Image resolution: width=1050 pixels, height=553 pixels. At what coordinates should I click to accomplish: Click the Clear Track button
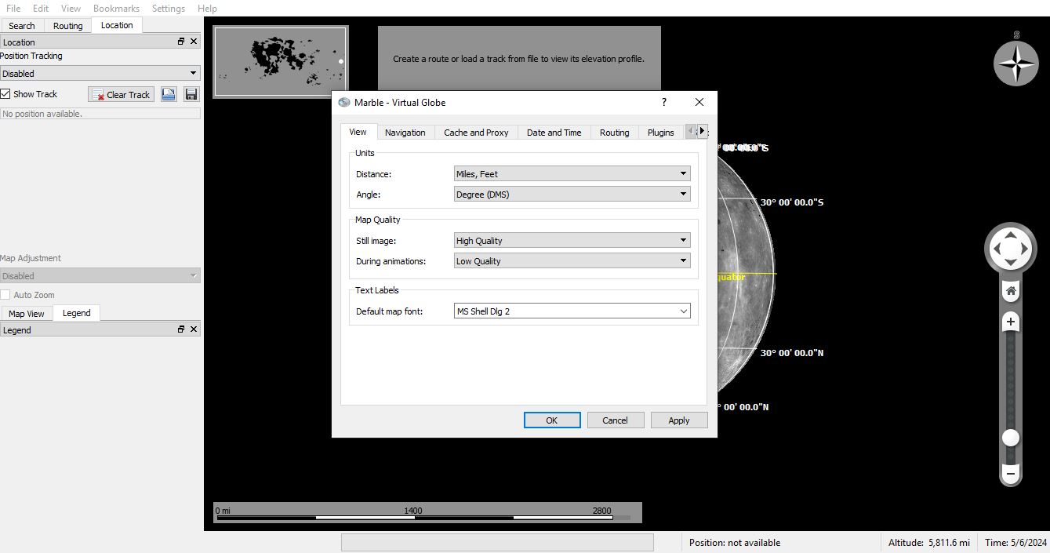click(x=121, y=94)
